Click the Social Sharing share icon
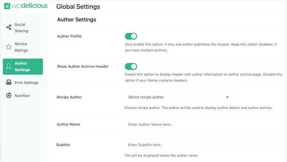287x162 pixels. click(x=8, y=27)
